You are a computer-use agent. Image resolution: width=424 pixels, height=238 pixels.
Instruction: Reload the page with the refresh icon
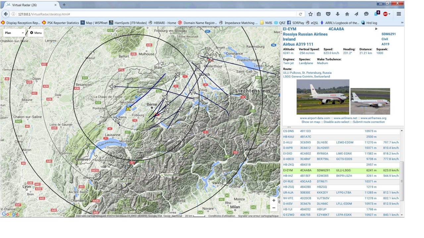(x=300, y=14)
